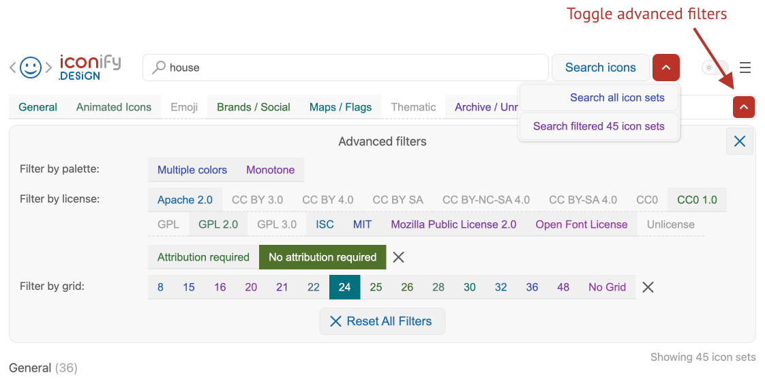Open the hamburger menu
This screenshot has height=384, width=765.
pyautogui.click(x=745, y=68)
